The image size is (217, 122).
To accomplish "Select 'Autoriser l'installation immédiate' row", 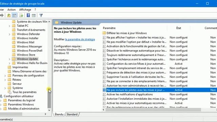I will coord(160,99).
